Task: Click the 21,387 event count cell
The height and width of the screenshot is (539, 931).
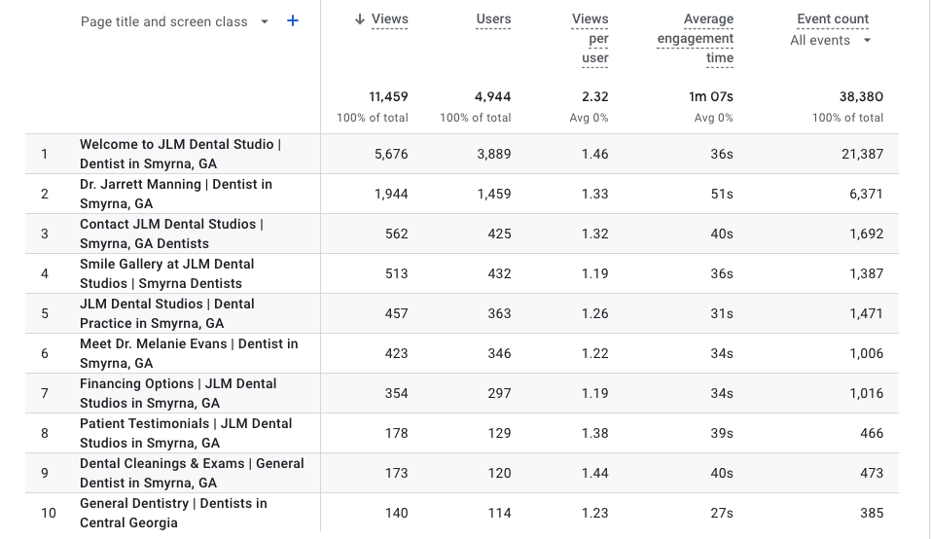Action: (863, 154)
